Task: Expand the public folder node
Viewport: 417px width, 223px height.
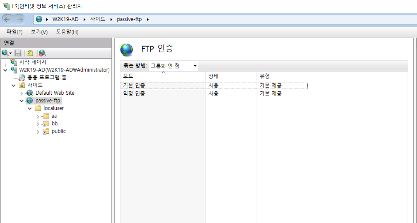Action: pyautogui.click(x=38, y=132)
